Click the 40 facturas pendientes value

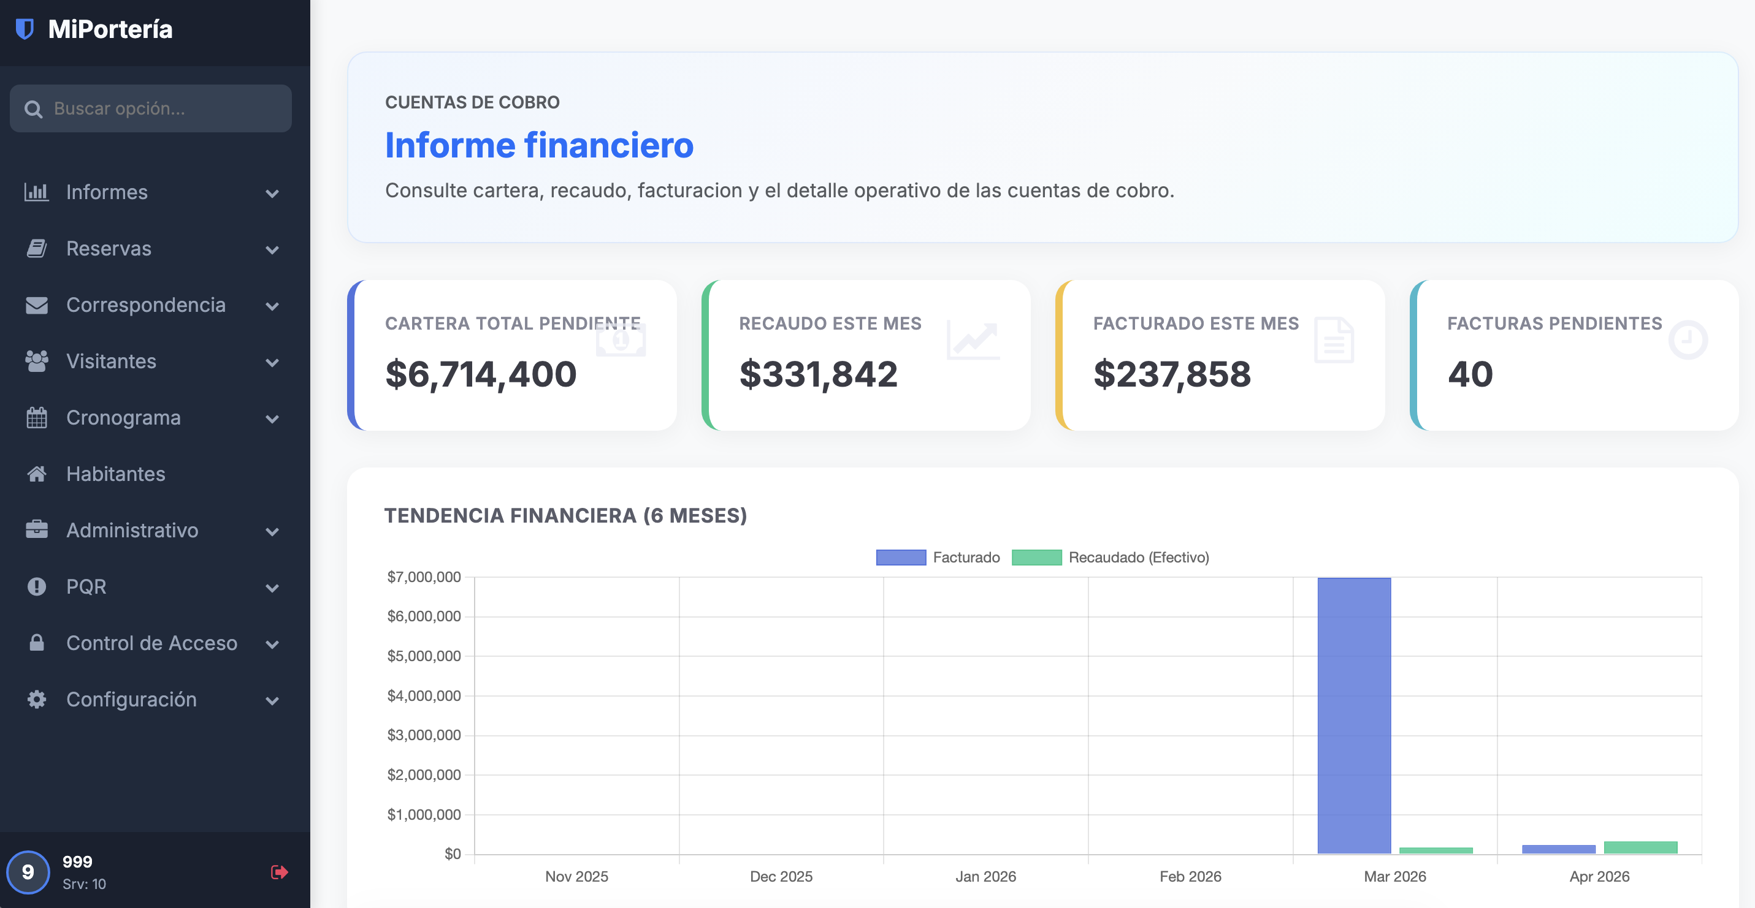1470,374
